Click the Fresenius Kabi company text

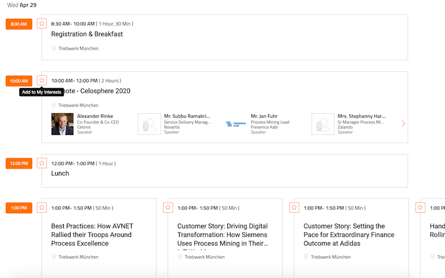click(265, 127)
